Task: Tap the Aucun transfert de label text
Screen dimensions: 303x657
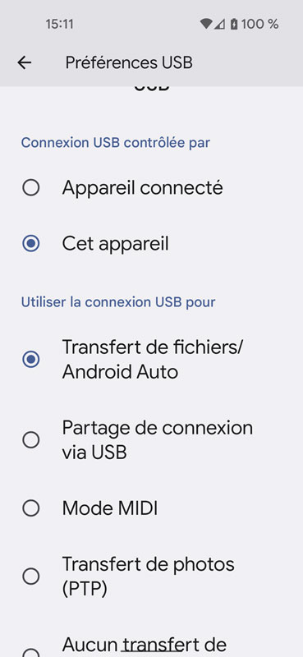Action: click(145, 644)
